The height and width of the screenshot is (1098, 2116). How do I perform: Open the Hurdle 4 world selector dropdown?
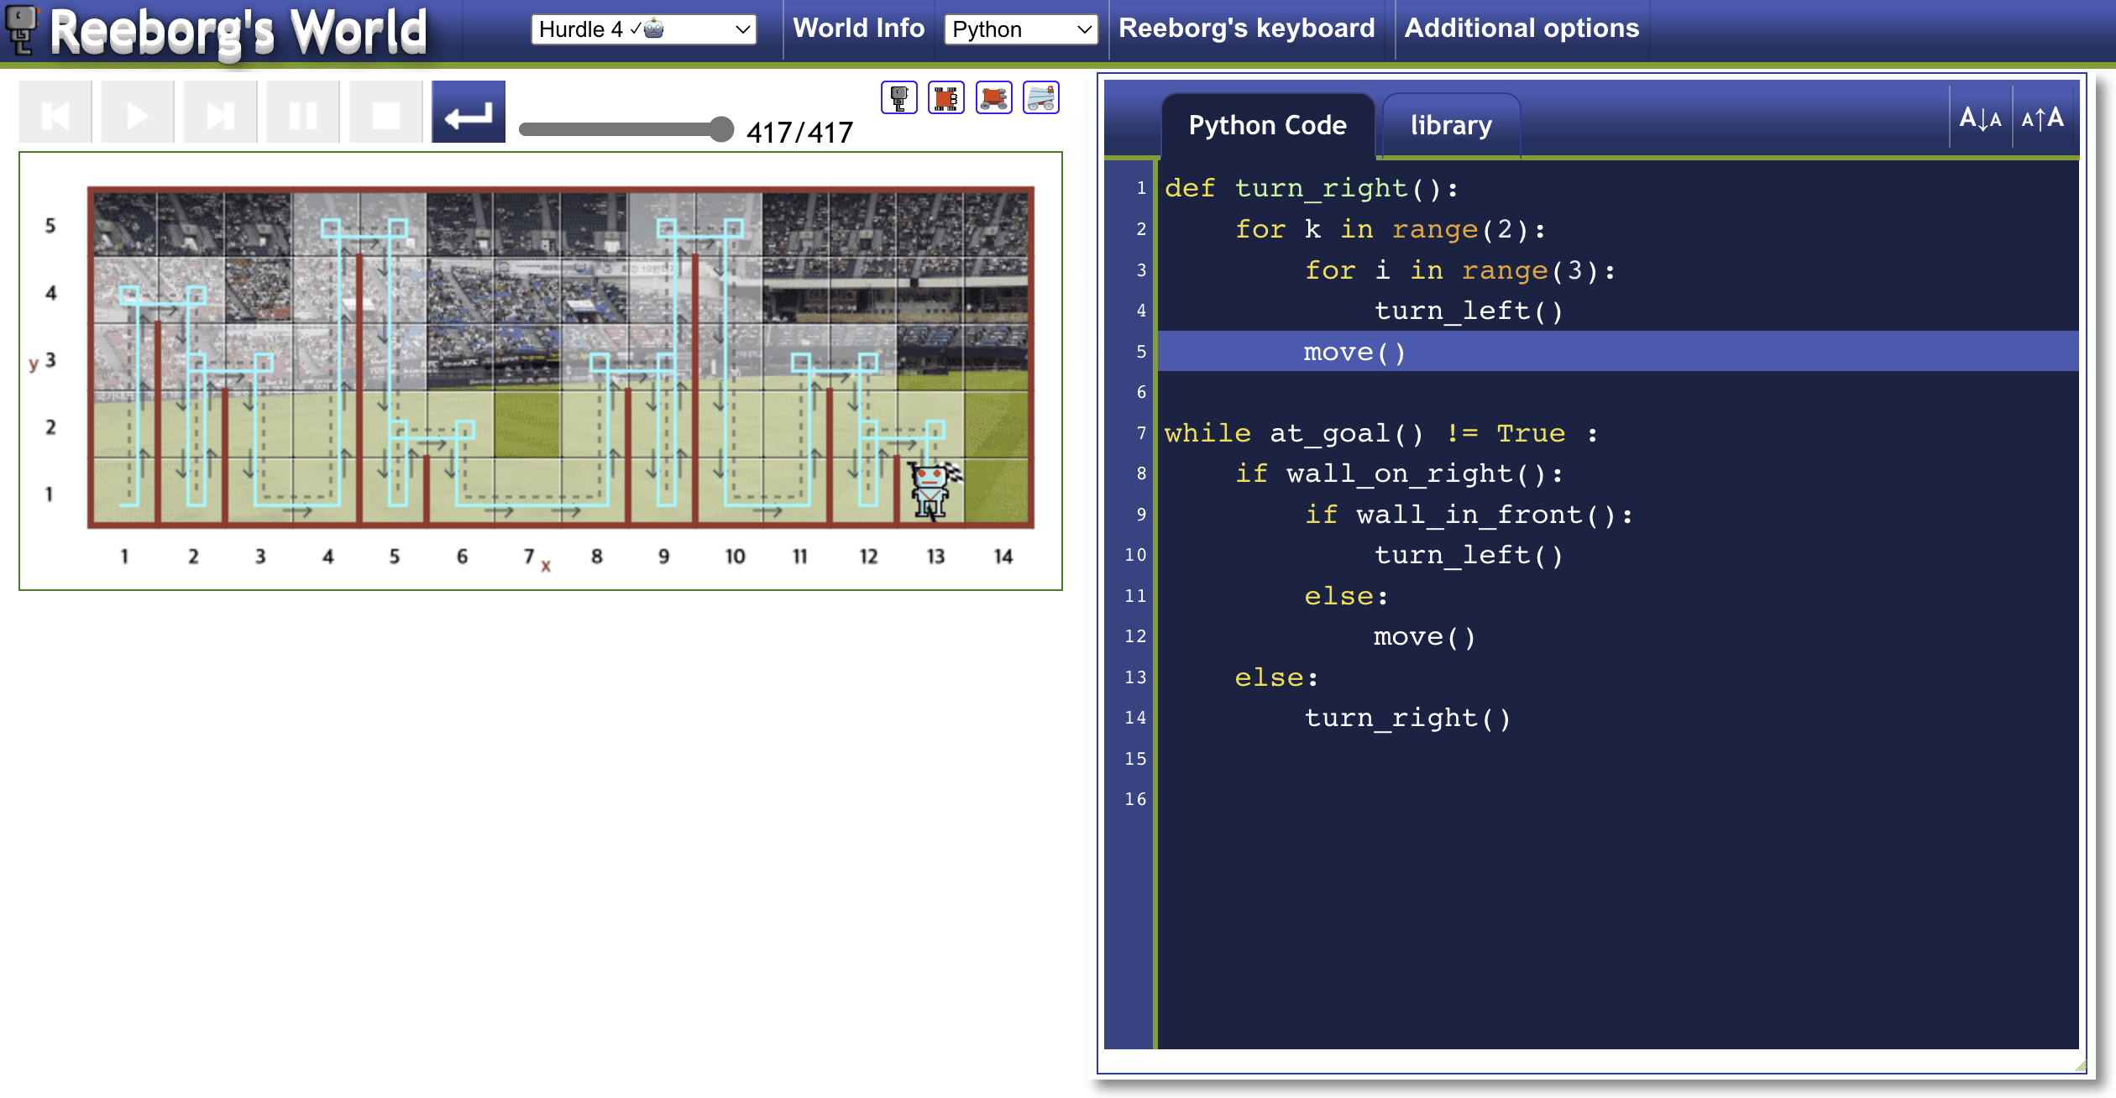click(643, 29)
